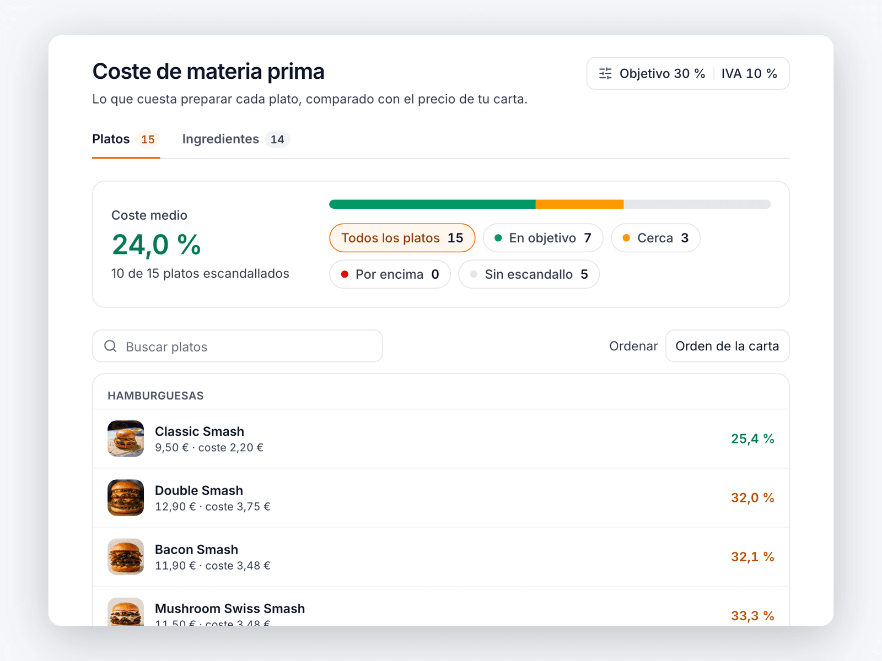Image resolution: width=882 pixels, height=661 pixels.
Task: Open the Objetivo 30 % setting
Action: coord(662,73)
